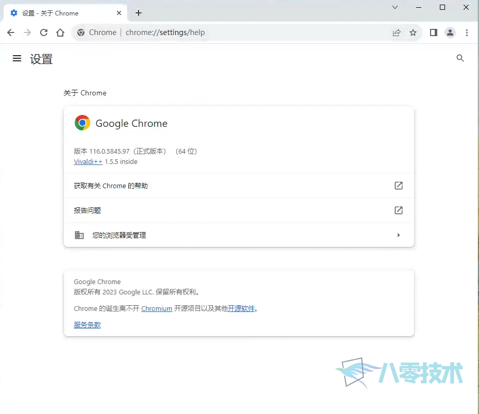Screen dimensions: 479x414
Task: Minimize the Chrome window
Action: (419, 7)
